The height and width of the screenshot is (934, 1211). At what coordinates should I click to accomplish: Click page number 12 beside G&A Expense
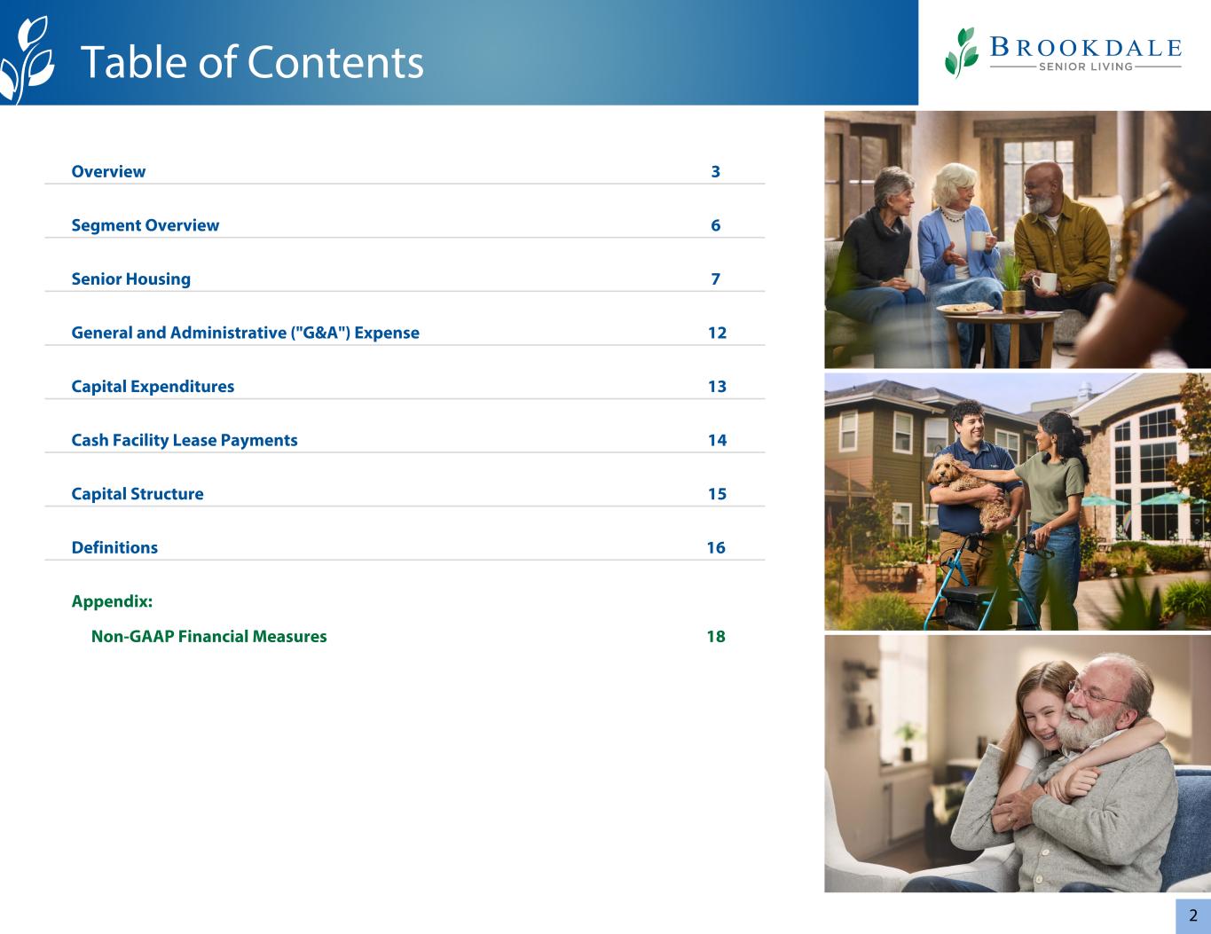[717, 333]
